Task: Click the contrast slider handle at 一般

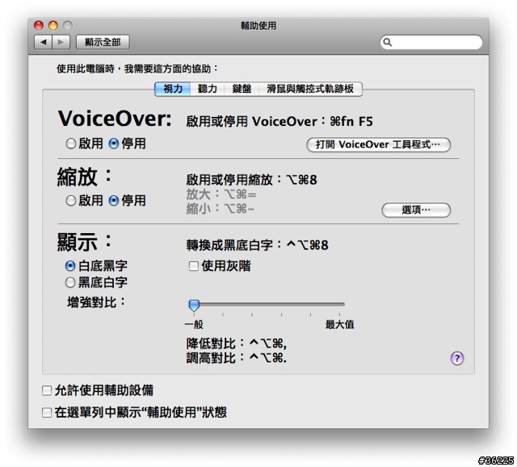Action: [194, 305]
